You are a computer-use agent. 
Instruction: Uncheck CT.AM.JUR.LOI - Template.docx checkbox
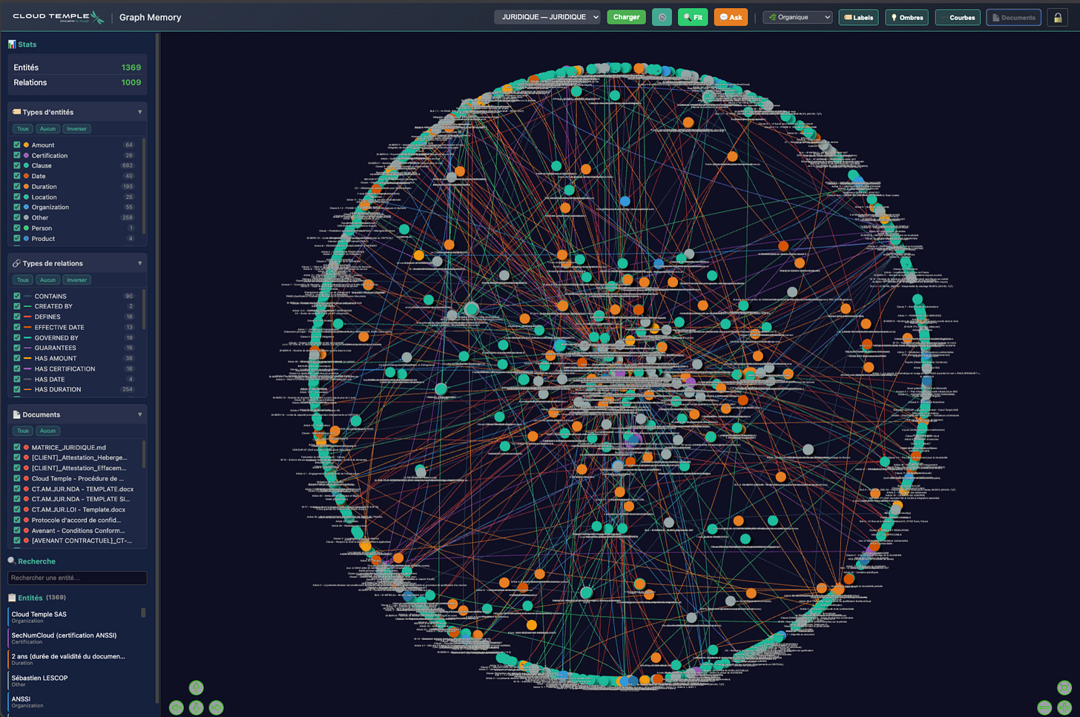point(17,510)
